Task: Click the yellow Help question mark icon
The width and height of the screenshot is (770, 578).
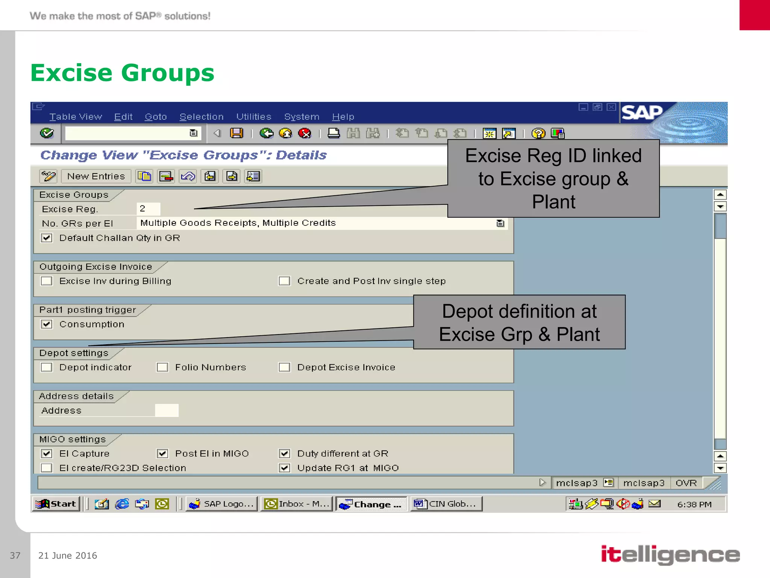Action: pyautogui.click(x=538, y=133)
